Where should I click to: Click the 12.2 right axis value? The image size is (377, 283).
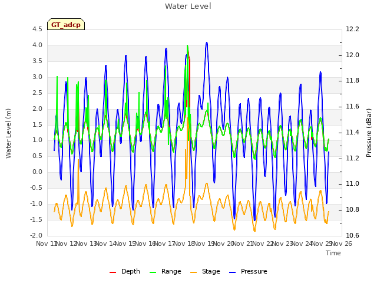pyautogui.click(x=352, y=29)
